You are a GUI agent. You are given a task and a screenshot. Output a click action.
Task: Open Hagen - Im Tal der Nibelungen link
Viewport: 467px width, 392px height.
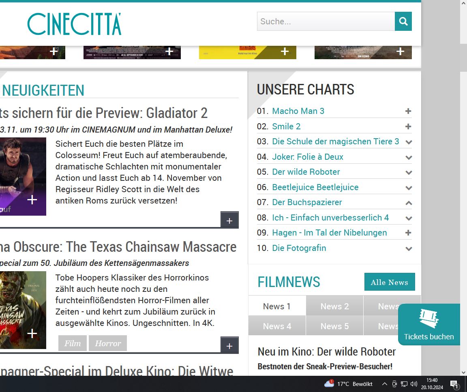click(x=330, y=233)
